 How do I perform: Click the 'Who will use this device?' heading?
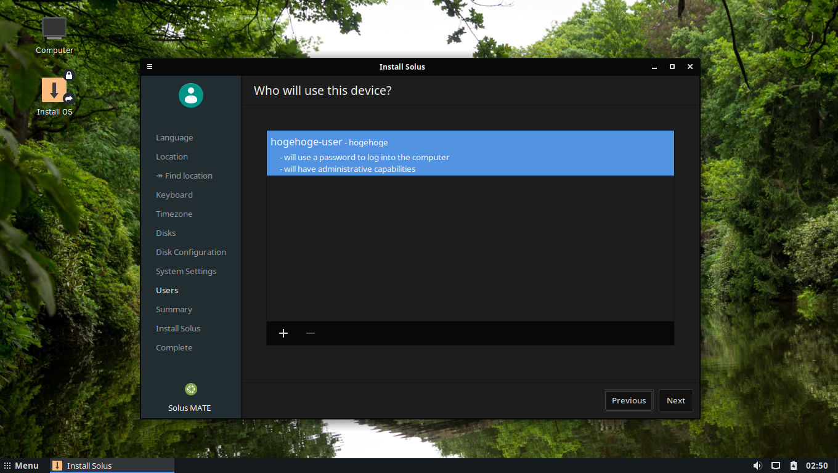click(x=323, y=91)
